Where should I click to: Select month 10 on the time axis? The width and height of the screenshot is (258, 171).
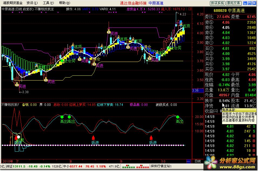(x=163, y=161)
